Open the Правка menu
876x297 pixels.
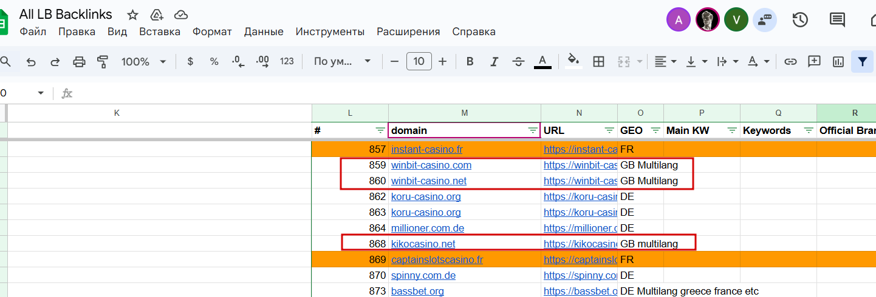pyautogui.click(x=77, y=32)
